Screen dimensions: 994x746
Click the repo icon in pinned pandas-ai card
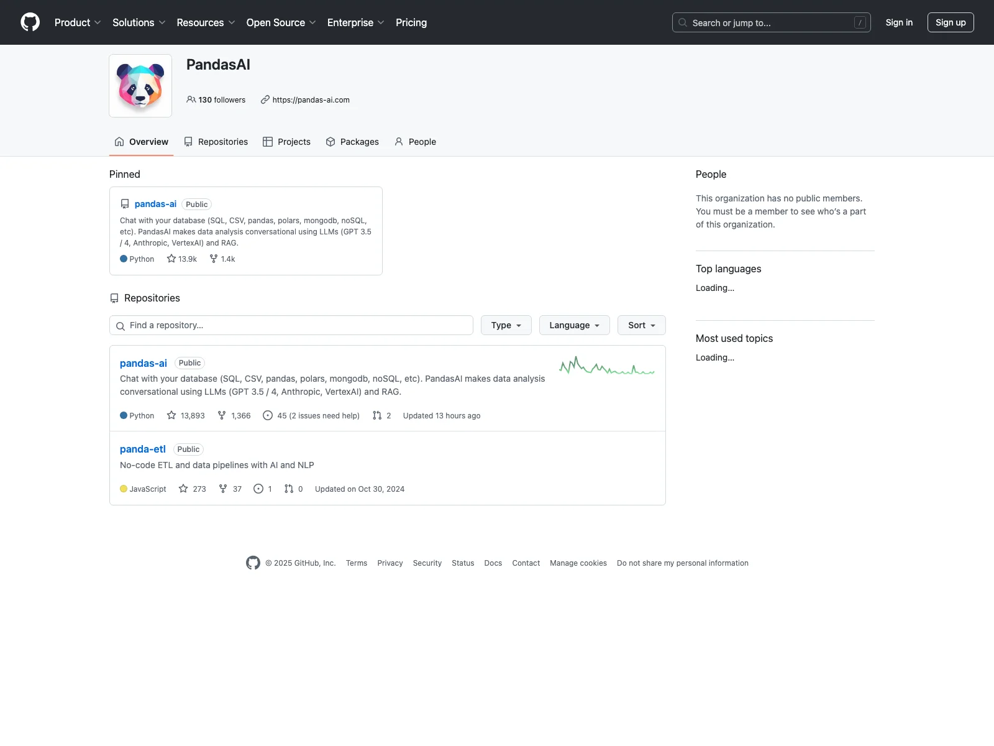point(125,204)
